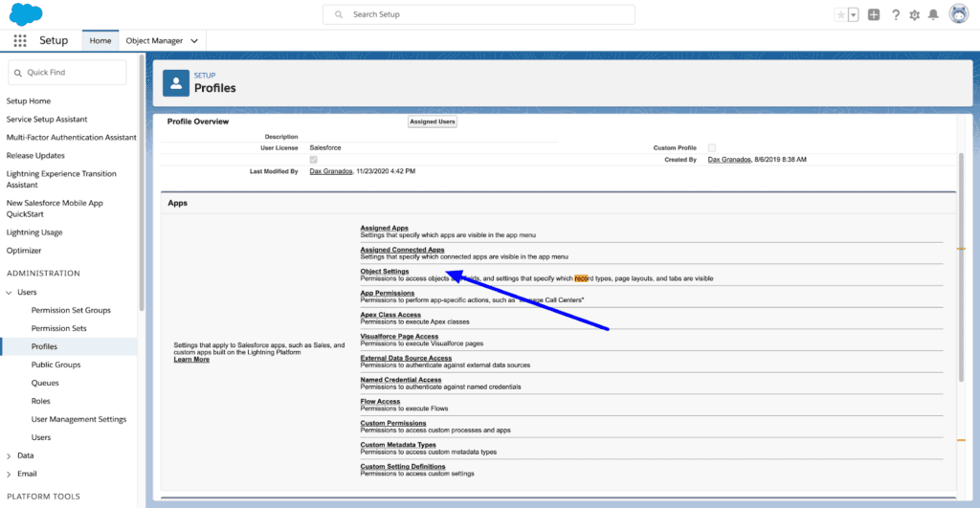Toggle the checkbox below User License

tap(313, 160)
